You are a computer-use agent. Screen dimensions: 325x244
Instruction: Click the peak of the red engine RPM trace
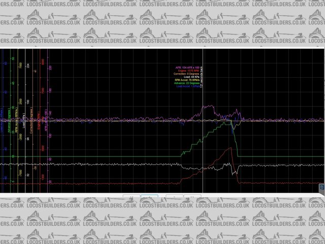coord(231,148)
